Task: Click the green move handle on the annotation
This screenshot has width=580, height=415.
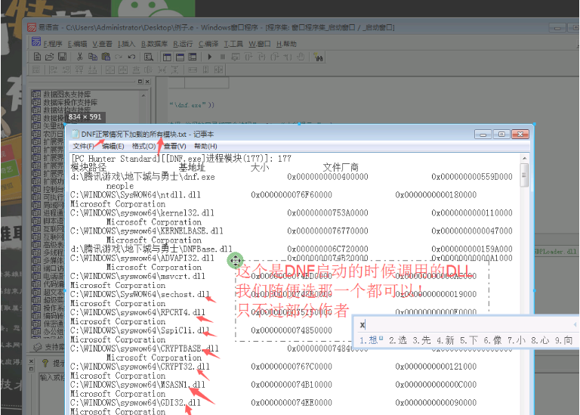Action: tap(236, 261)
